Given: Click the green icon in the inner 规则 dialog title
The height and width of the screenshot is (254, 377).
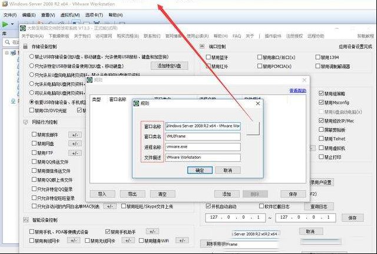Looking at the screenshot, I should click(136, 103).
